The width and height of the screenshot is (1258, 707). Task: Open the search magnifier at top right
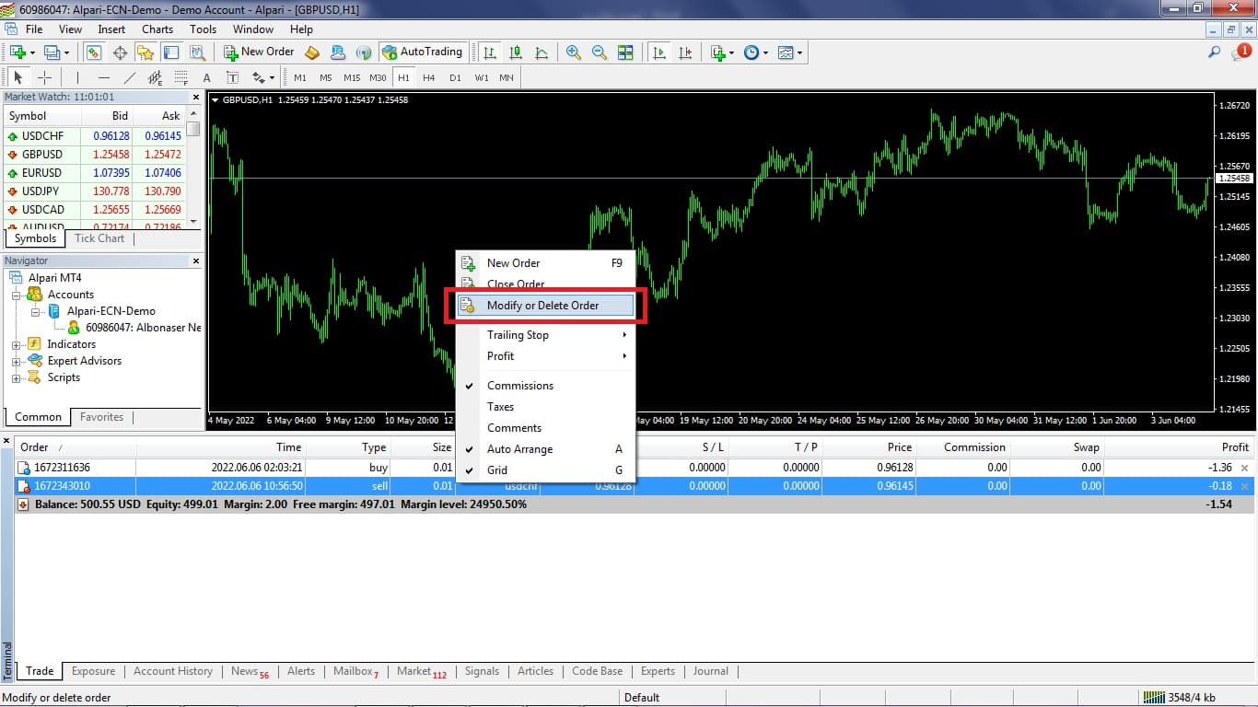pyautogui.click(x=1215, y=52)
